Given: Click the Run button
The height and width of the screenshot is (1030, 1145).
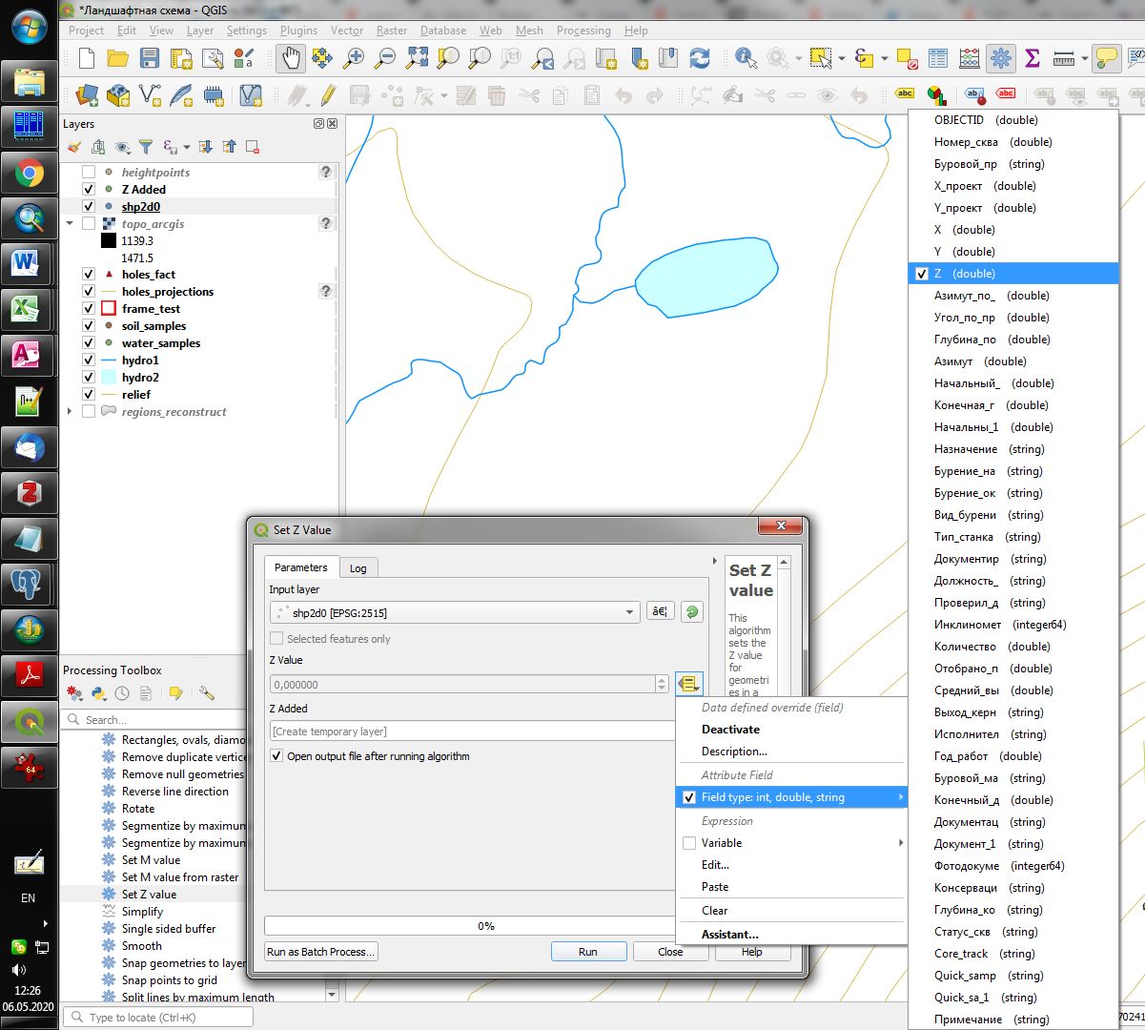Looking at the screenshot, I should click(588, 952).
